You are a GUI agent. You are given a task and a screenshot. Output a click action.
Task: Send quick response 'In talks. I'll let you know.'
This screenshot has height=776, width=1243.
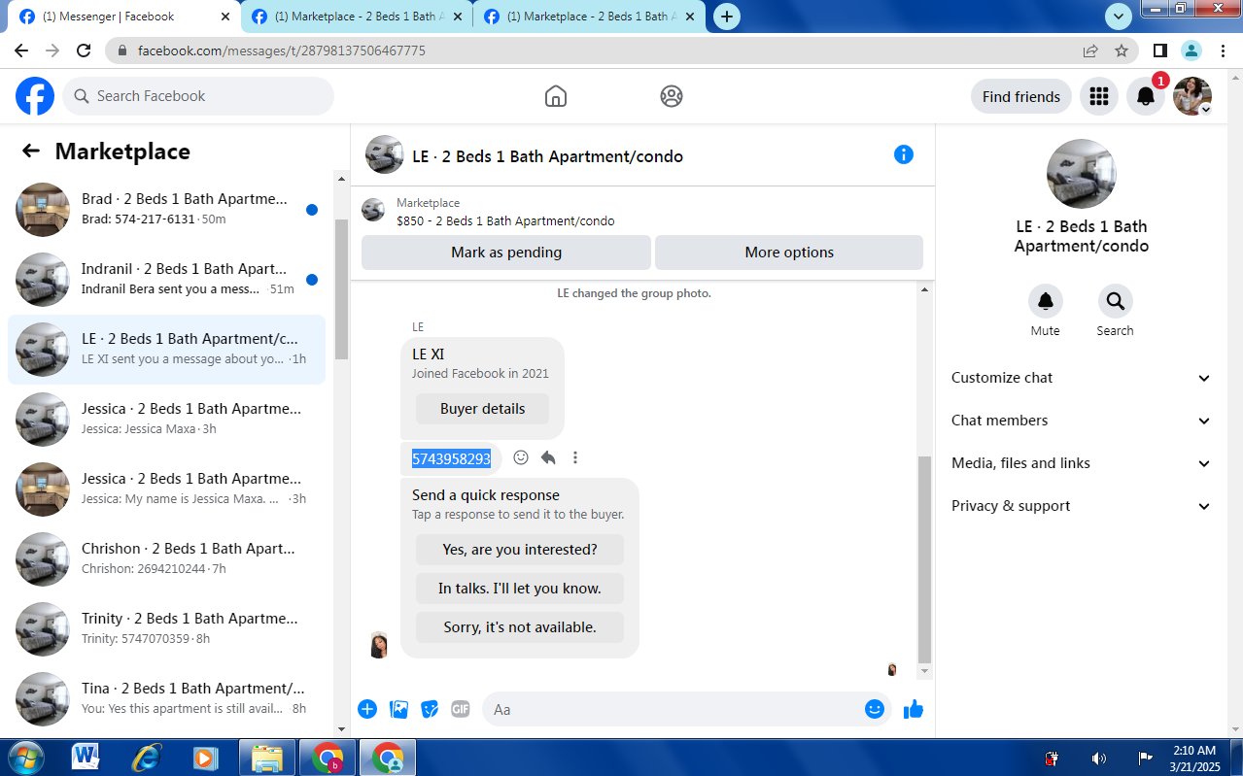click(x=520, y=589)
